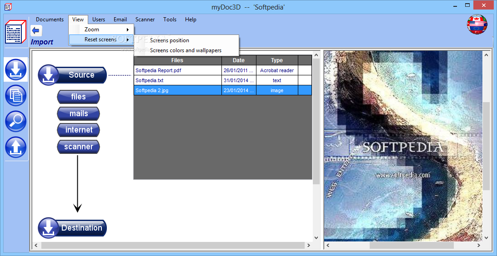This screenshot has height=256, width=497.
Task: Open the Users menu
Action: [x=99, y=20]
